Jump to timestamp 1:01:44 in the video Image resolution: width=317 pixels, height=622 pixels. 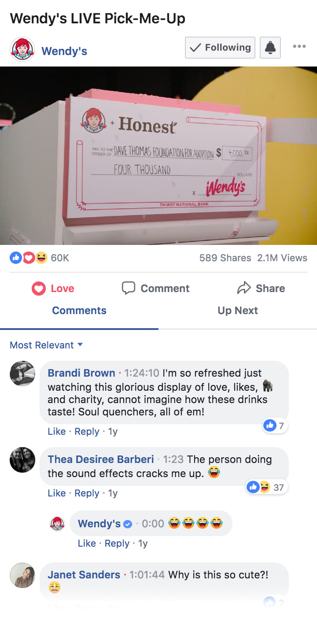coord(147,575)
